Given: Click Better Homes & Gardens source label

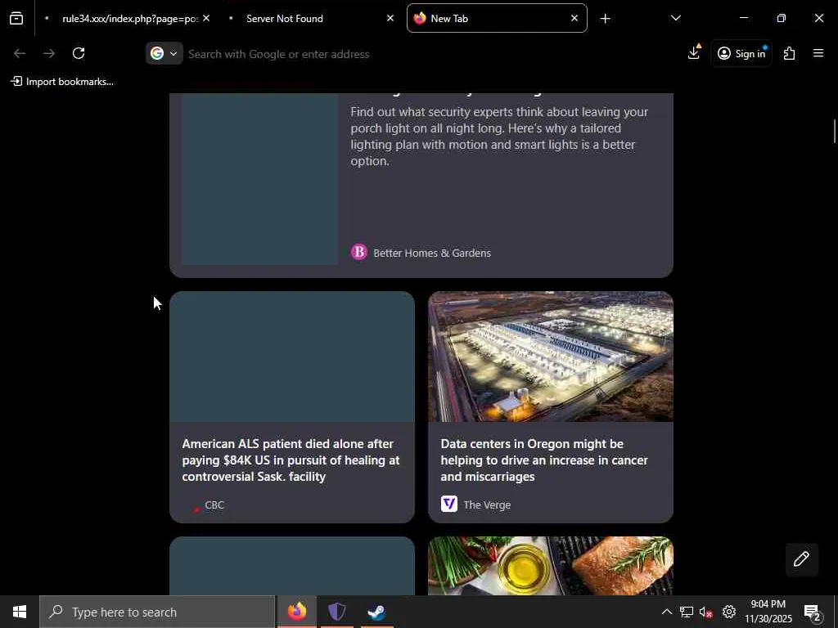Looking at the screenshot, I should coord(432,253).
